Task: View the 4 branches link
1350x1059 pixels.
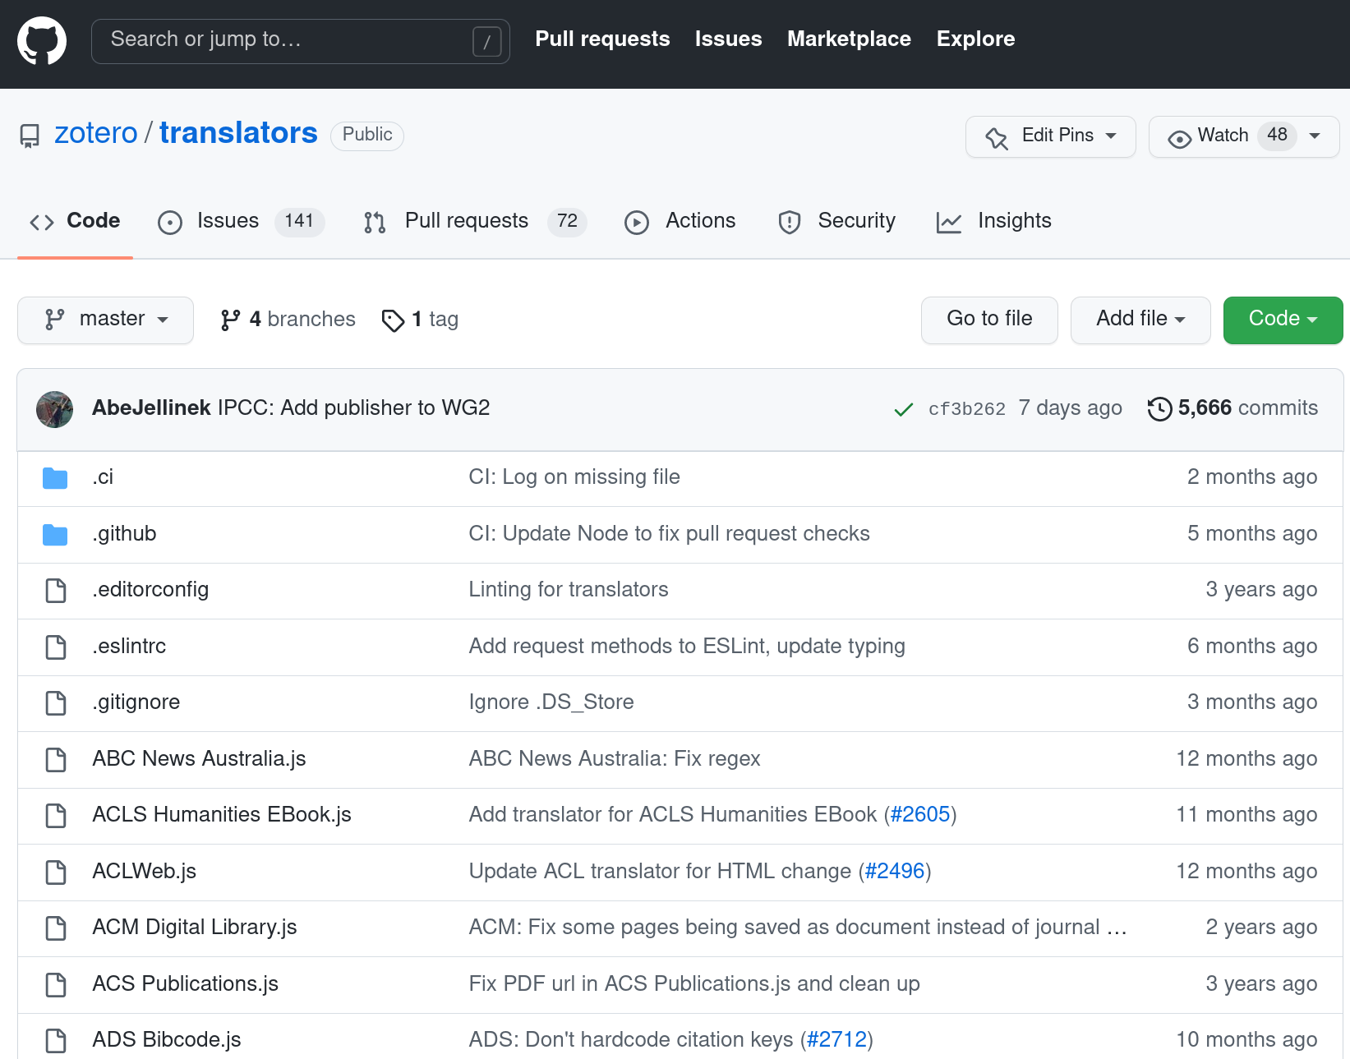Action: [x=288, y=320]
